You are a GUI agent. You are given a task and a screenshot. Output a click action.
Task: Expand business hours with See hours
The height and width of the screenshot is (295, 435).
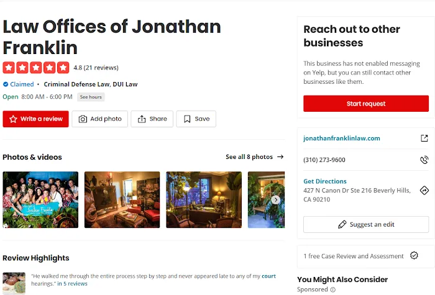tap(91, 97)
